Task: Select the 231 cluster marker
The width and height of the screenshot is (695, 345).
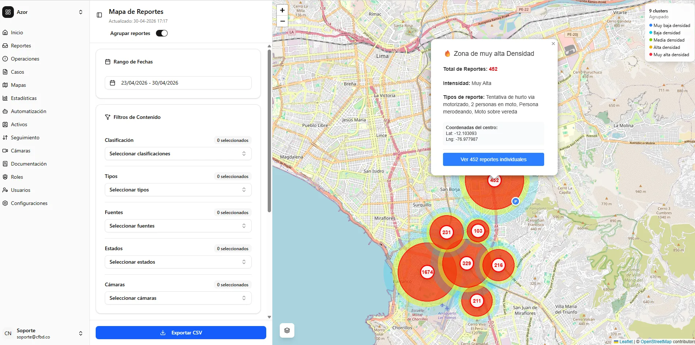Action: point(446,232)
